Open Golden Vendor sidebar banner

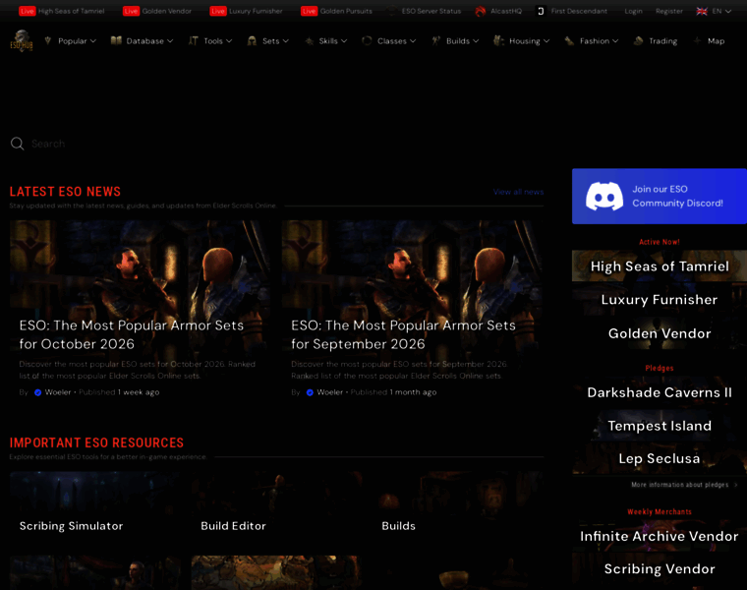point(660,333)
